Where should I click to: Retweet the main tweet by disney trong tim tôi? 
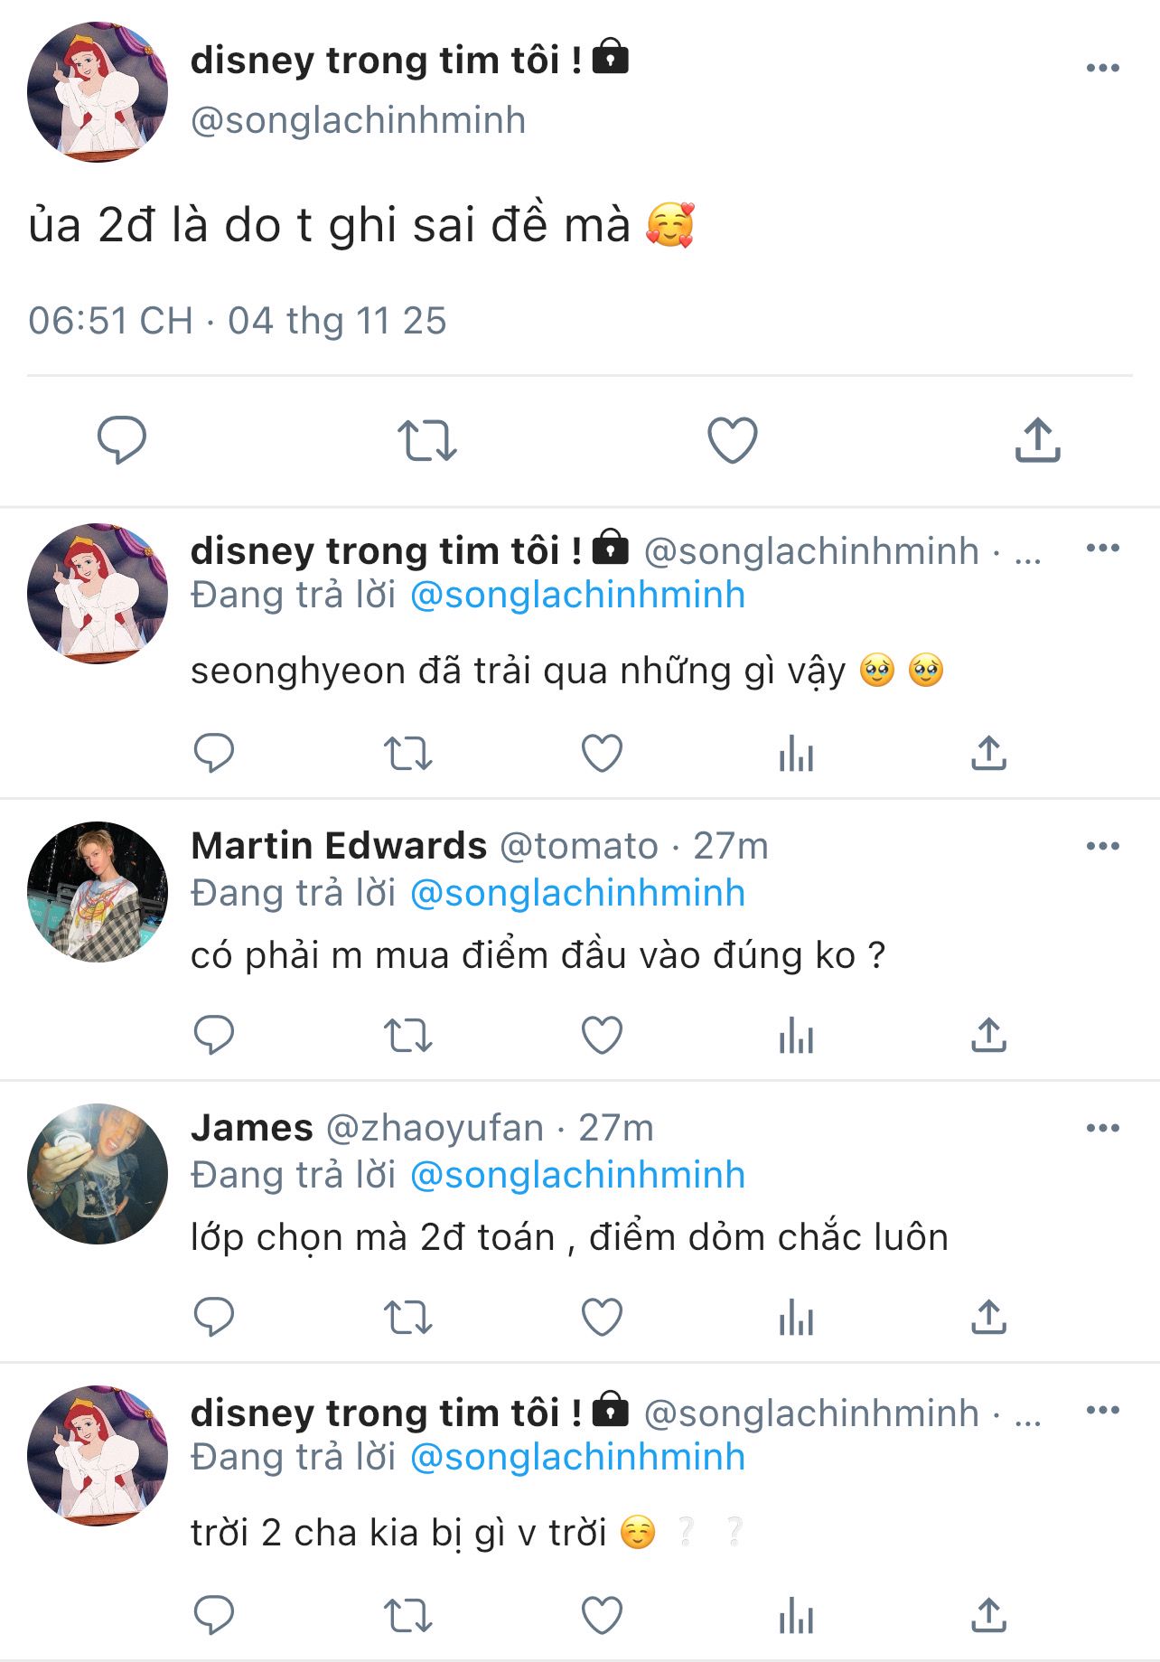pos(426,440)
